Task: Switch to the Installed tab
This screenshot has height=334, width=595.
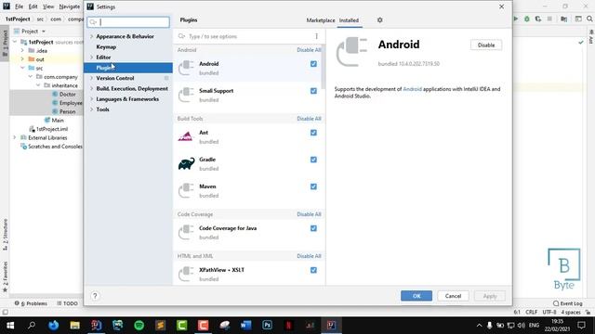Action: point(349,20)
